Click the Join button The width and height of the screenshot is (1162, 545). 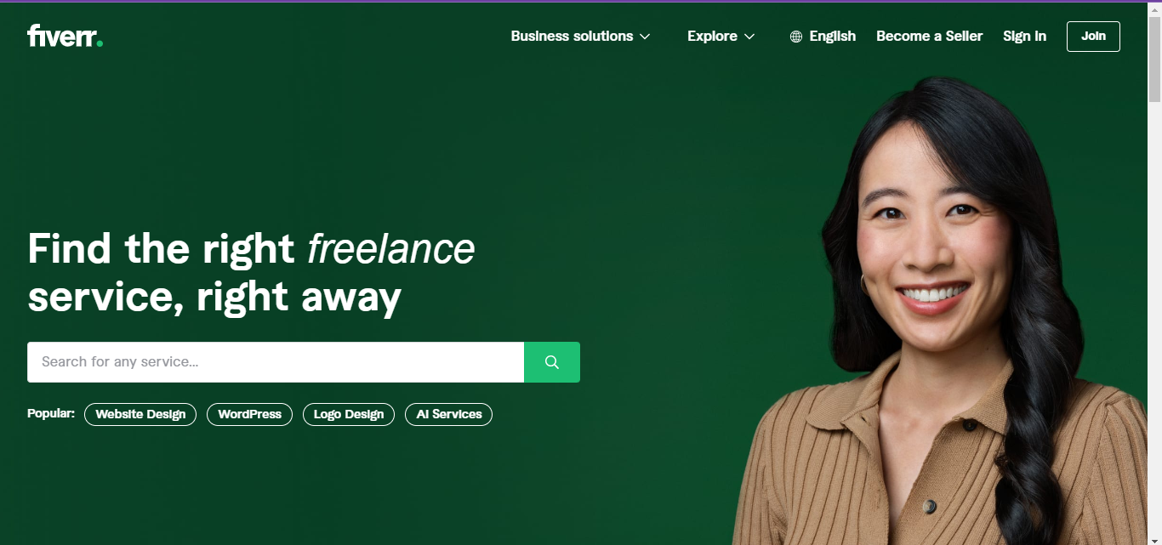(x=1093, y=37)
